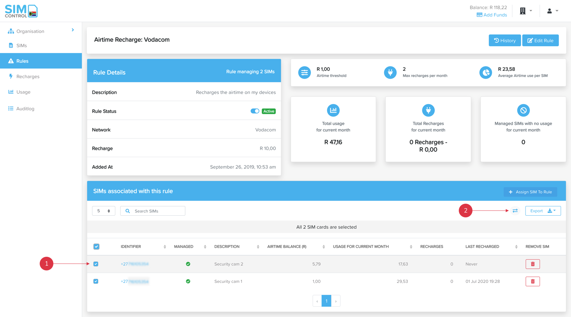Click the Average Airtime pie chart icon
The height and width of the screenshot is (317, 571).
pyautogui.click(x=485, y=73)
